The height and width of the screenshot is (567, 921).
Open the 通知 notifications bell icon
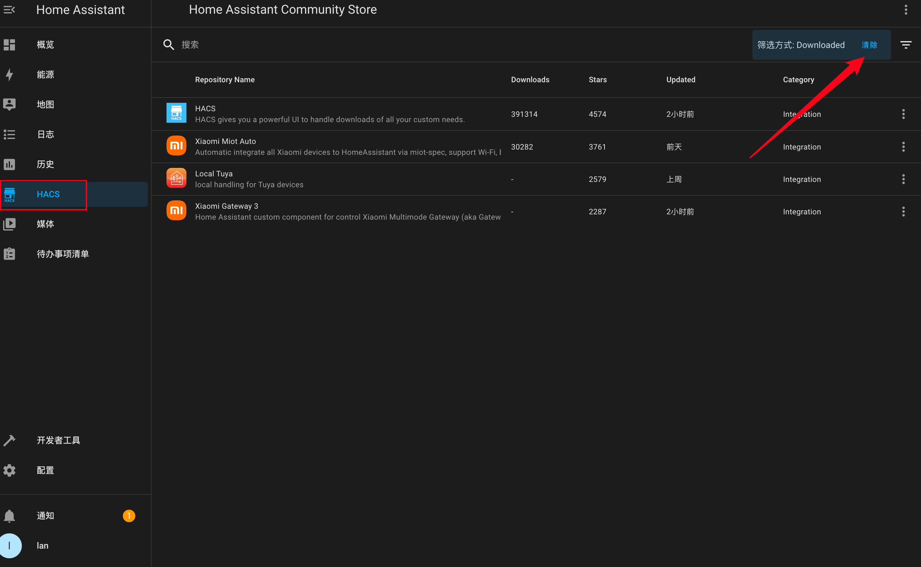pyautogui.click(x=9, y=516)
